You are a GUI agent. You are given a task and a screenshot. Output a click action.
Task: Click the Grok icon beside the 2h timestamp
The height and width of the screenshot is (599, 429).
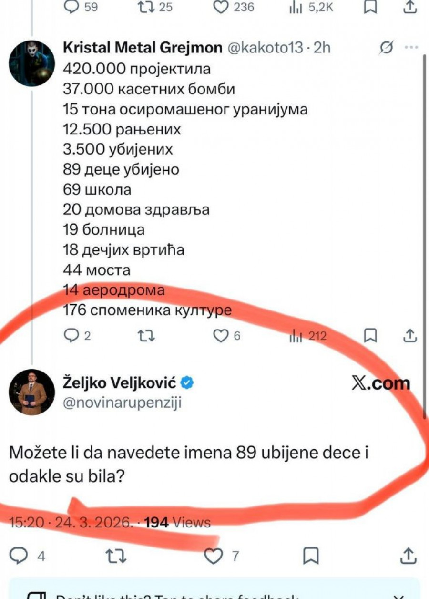387,48
